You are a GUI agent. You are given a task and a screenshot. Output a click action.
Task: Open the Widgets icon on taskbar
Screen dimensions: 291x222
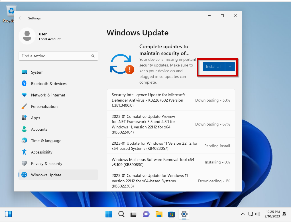pyautogui.click(x=8, y=214)
